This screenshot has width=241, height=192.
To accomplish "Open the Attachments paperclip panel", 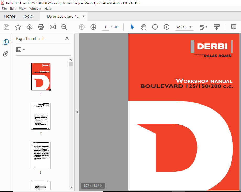I will click(6, 54).
